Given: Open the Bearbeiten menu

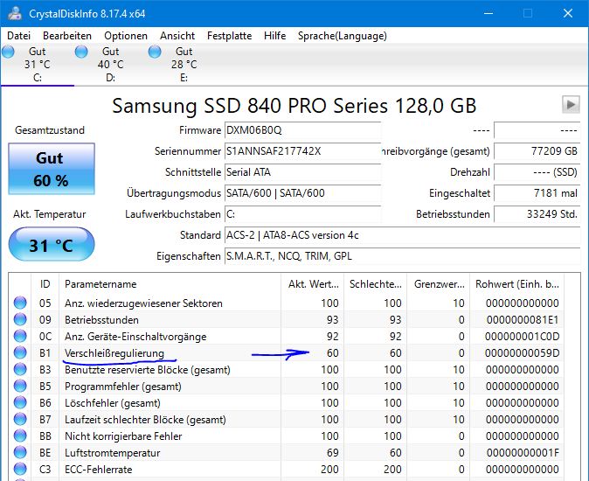Looking at the screenshot, I should (67, 36).
